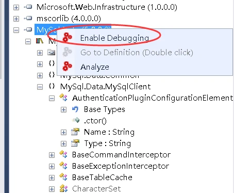Viewport: 234px width, 193px height.
Task: Choose Analyze from the context menu
Action: 95,67
